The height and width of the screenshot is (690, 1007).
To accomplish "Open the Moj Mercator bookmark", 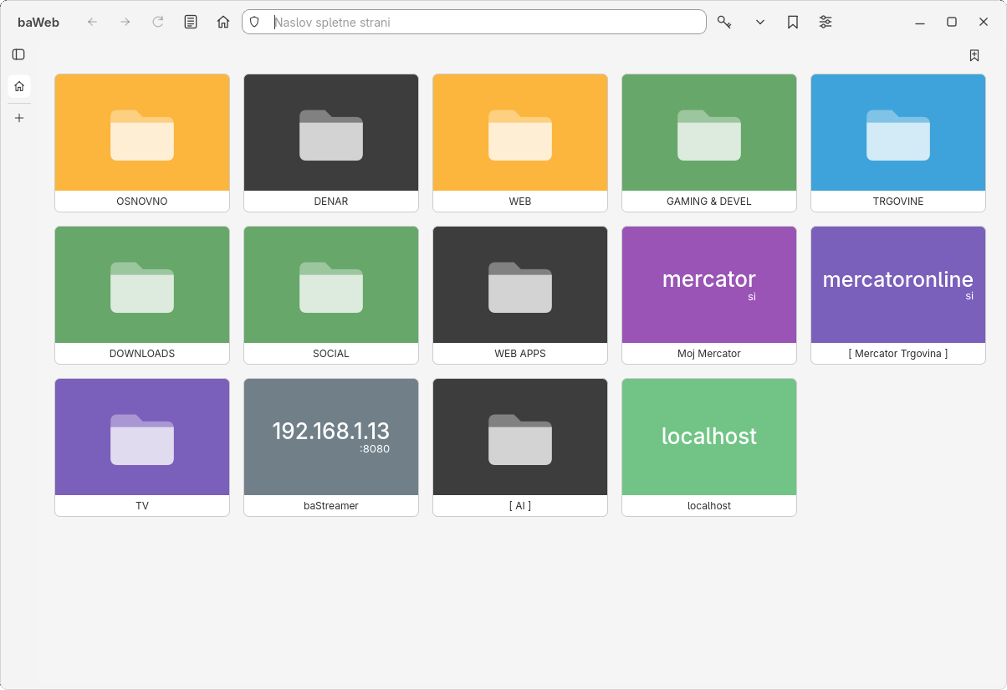I will coord(709,295).
